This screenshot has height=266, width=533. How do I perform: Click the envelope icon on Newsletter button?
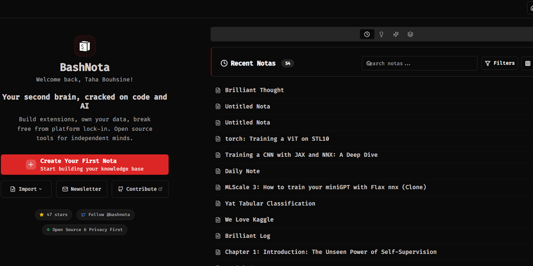65,189
